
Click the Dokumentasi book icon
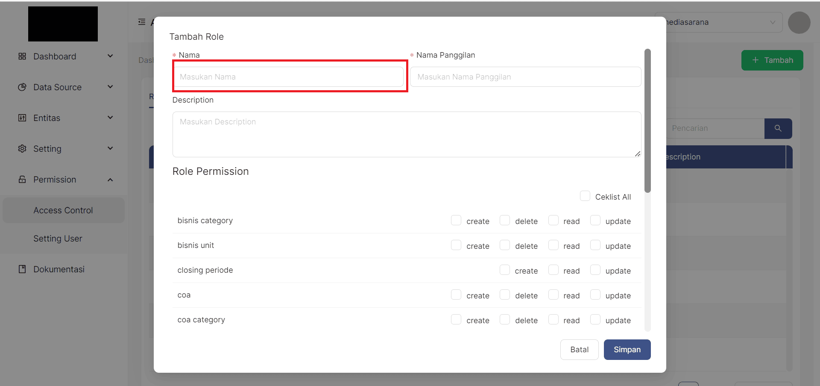click(x=22, y=269)
